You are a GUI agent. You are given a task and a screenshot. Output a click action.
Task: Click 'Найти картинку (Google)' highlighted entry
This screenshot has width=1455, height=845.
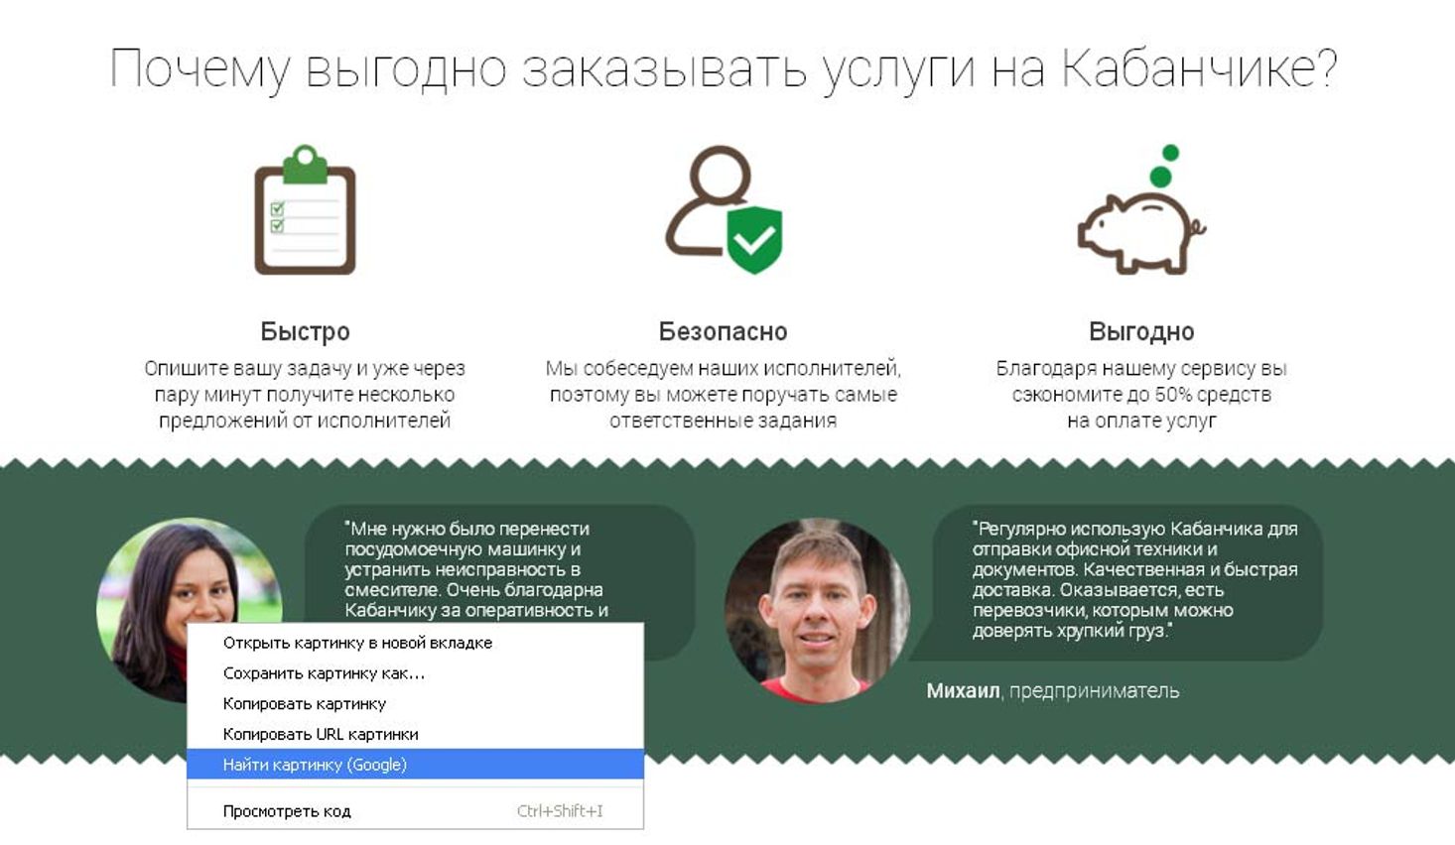coord(415,765)
